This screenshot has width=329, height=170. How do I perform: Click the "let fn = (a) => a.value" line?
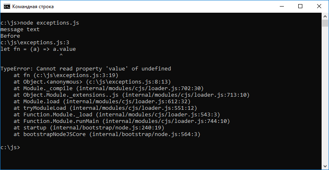pyautogui.click(x=38, y=49)
